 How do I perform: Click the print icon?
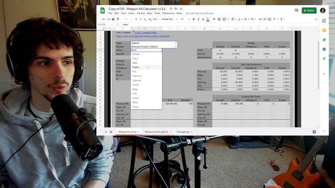tap(113, 19)
